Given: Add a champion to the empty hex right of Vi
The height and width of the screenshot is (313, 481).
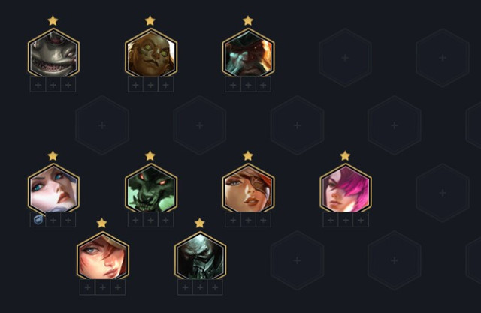Looking at the screenshot, I should click(443, 193).
